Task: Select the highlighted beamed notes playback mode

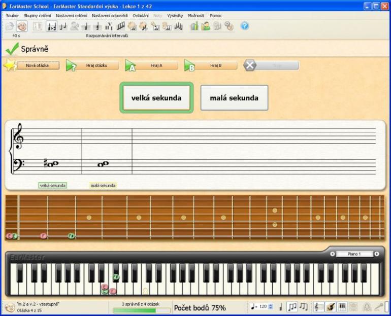Action: 292,307
